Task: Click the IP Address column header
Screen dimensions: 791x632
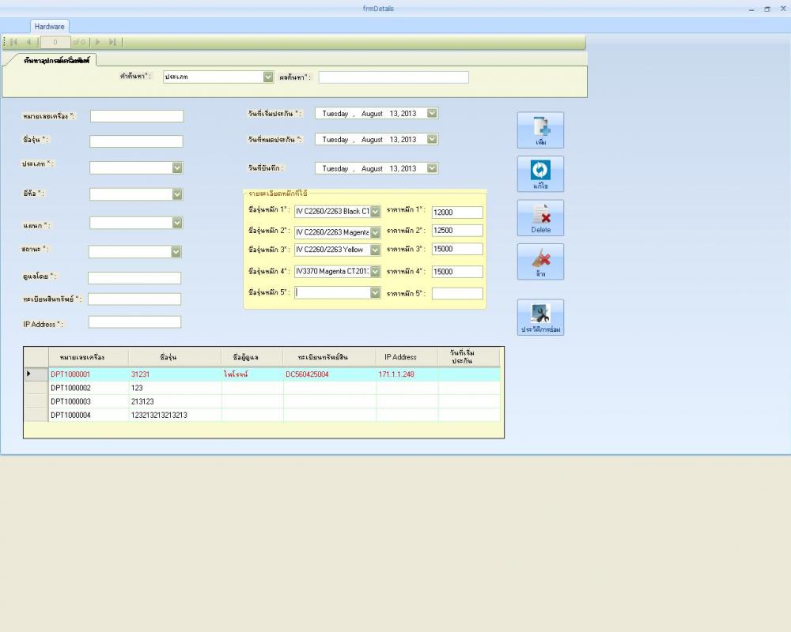Action: (x=399, y=357)
